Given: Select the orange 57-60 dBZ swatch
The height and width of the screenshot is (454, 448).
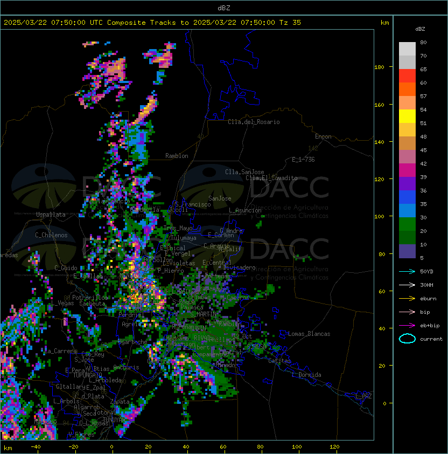Looking at the screenshot, I should (407, 89).
